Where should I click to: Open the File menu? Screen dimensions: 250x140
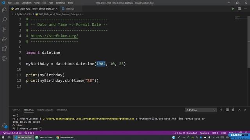pyautogui.click(x=10, y=3)
